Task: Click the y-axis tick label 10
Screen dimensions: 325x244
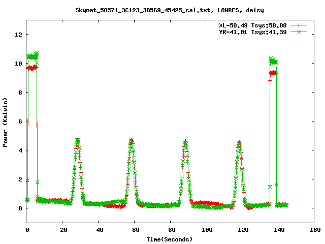Action: [x=18, y=63]
